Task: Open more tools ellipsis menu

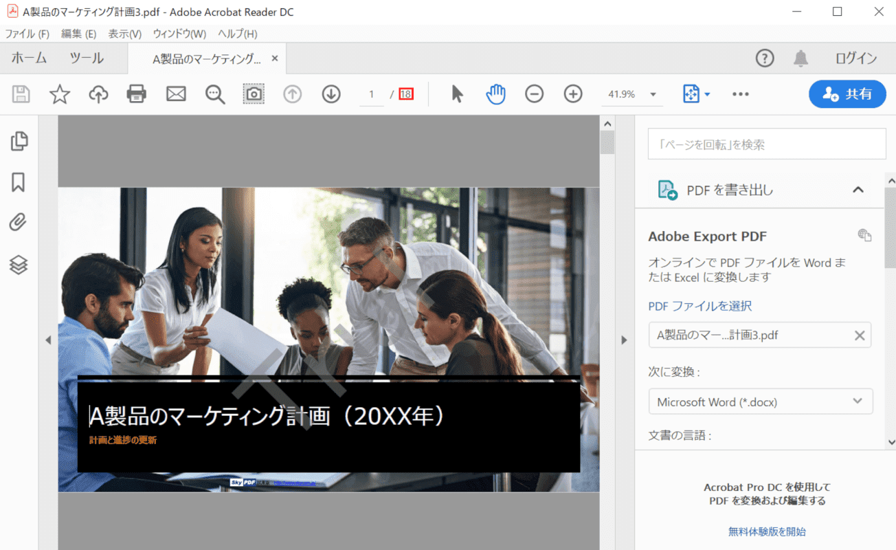Action: (740, 94)
